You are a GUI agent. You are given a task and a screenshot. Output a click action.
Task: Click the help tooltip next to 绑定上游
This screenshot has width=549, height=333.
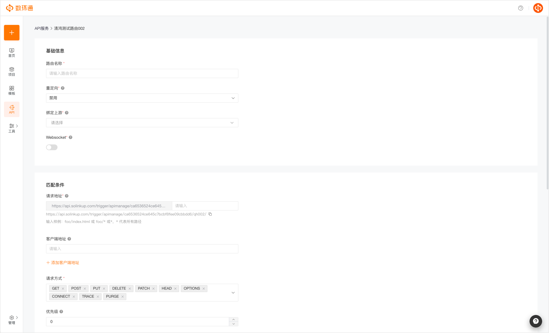tap(67, 113)
